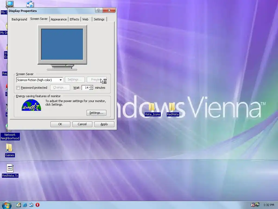Switch to the Appearance tab
Image resolution: width=278 pixels, height=209 pixels.
coord(59,19)
